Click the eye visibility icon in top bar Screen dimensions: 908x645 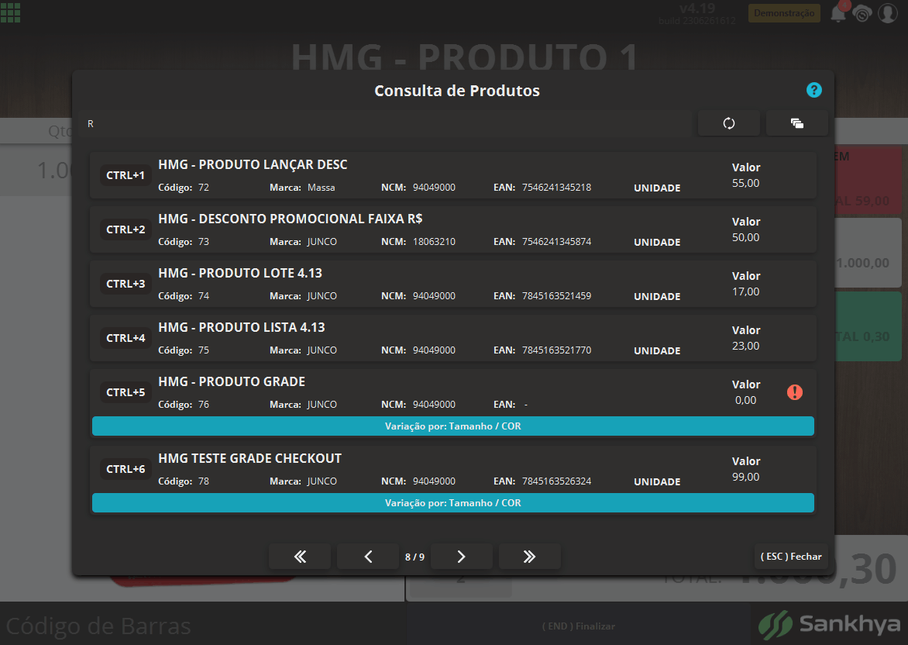862,13
